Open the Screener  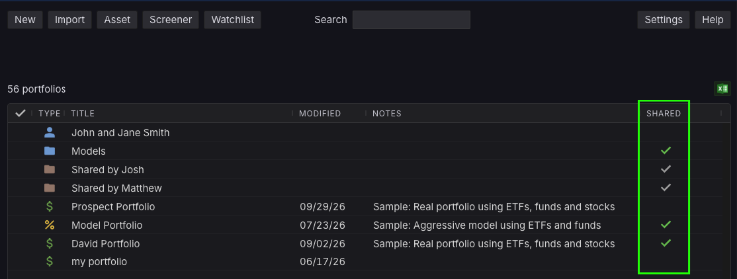tap(171, 20)
